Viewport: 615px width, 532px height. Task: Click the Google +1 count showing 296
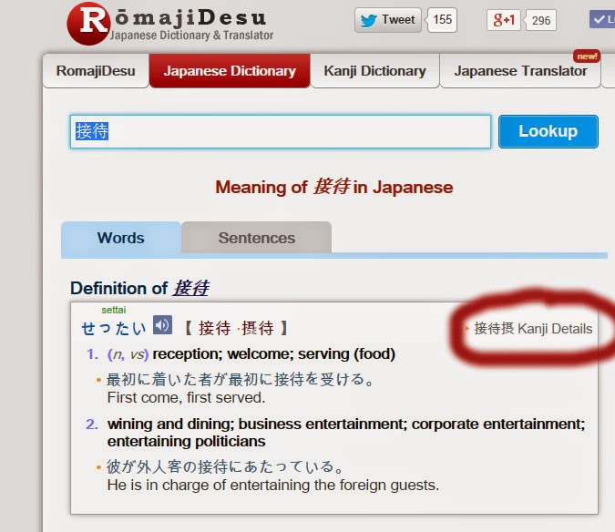click(x=541, y=20)
